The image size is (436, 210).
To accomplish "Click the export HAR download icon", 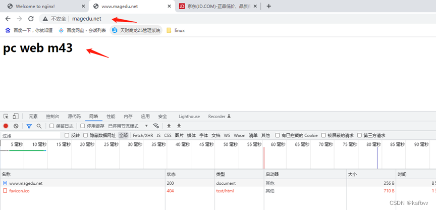I will point(179,126).
